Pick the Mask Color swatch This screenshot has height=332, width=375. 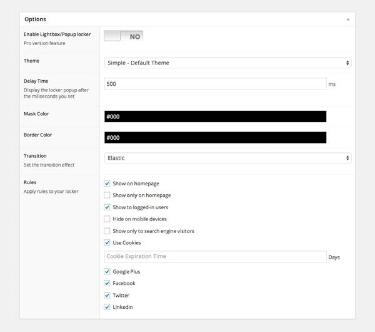(x=215, y=117)
